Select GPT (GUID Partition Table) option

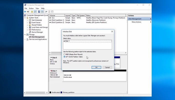(64, 57)
